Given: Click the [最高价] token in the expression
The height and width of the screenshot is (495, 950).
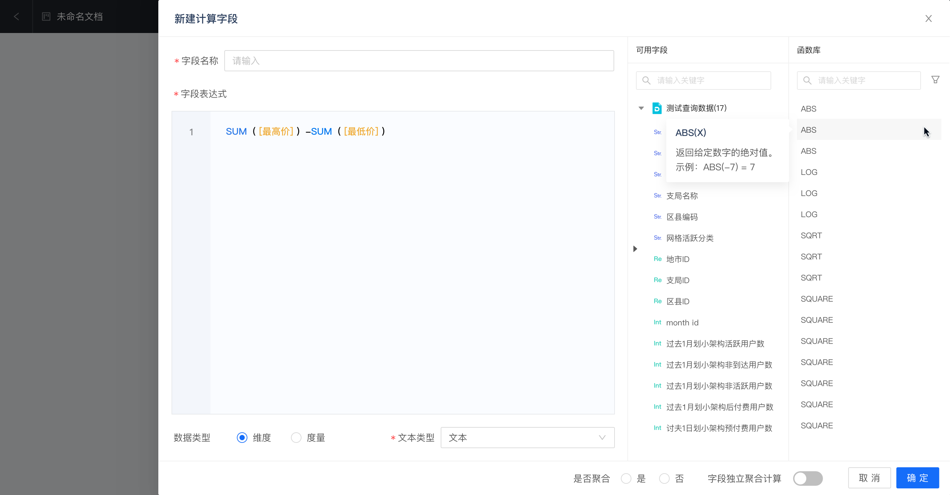Looking at the screenshot, I should click(x=276, y=131).
